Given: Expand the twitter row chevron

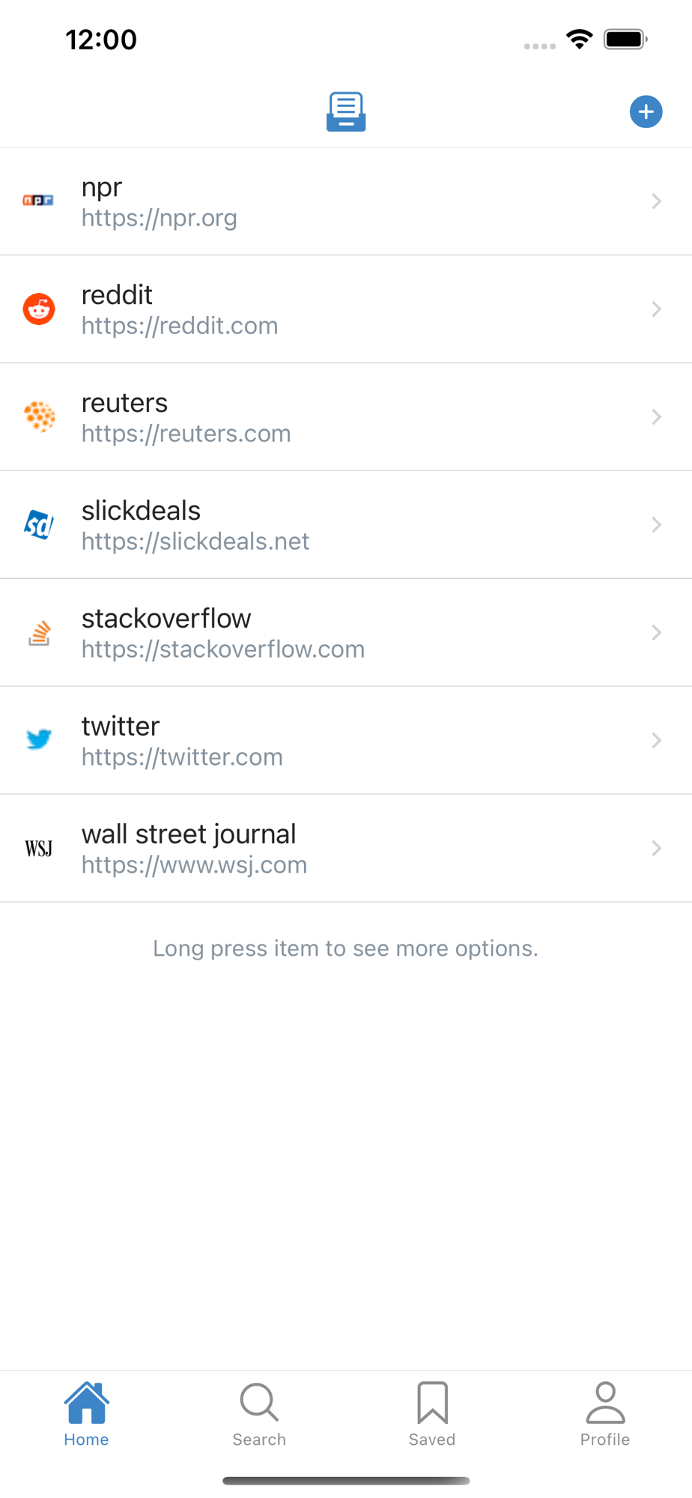Looking at the screenshot, I should 656,741.
